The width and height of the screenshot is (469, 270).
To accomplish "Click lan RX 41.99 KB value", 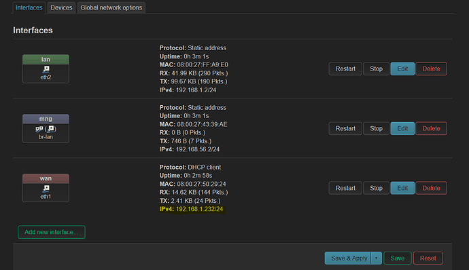I will [x=200, y=73].
